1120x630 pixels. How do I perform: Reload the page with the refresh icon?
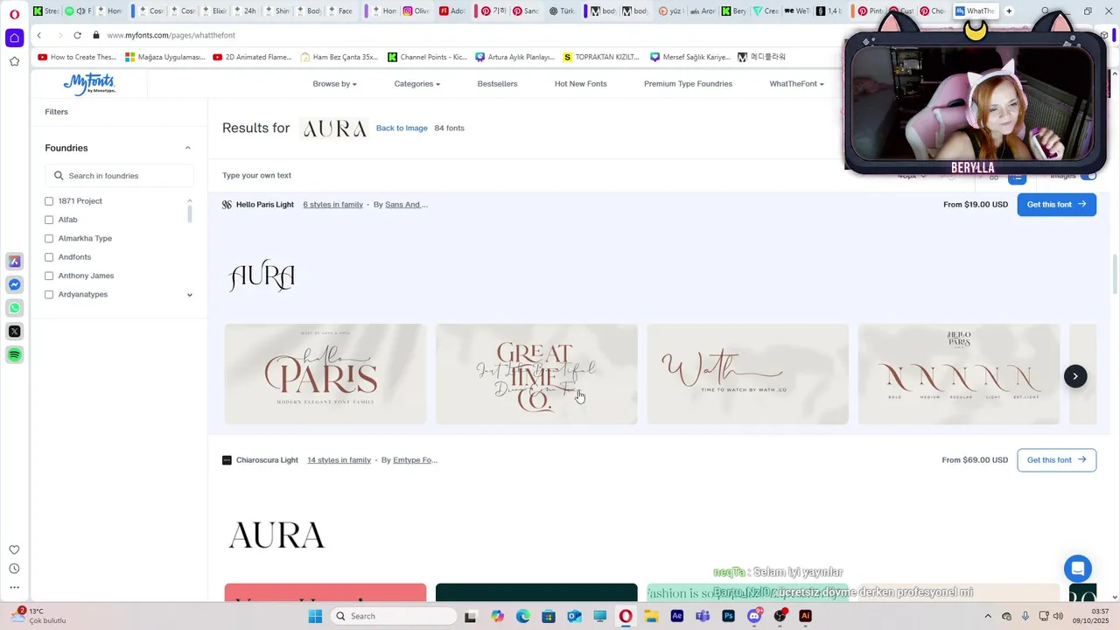point(77,35)
